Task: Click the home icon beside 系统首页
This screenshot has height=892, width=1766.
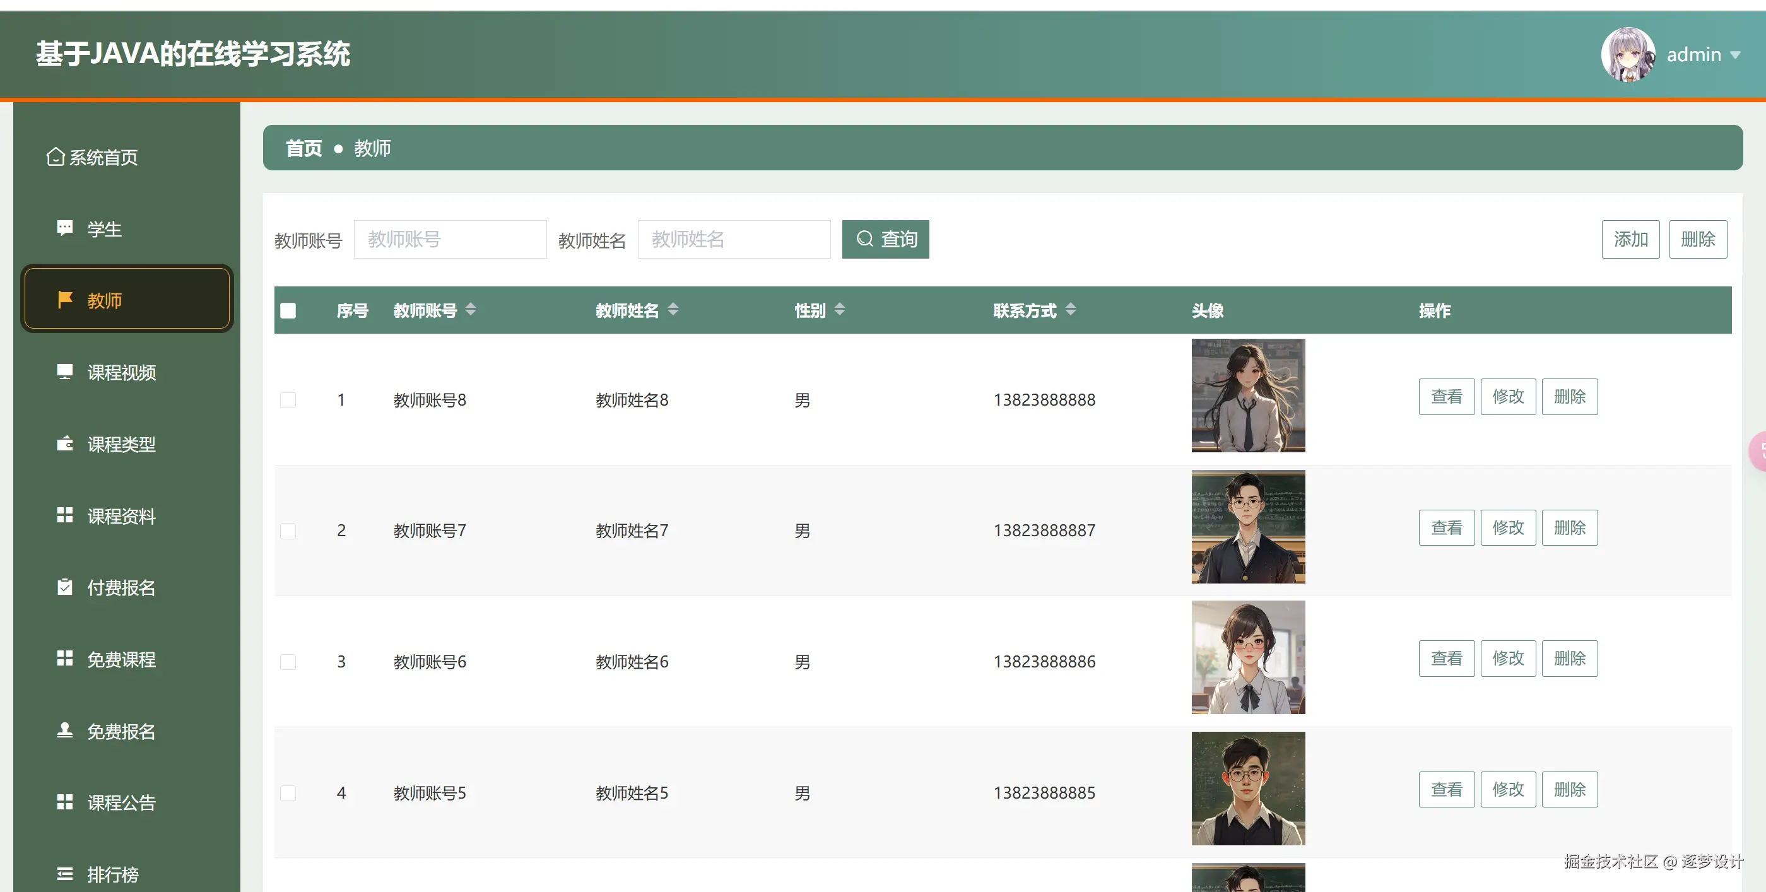Action: 55,157
